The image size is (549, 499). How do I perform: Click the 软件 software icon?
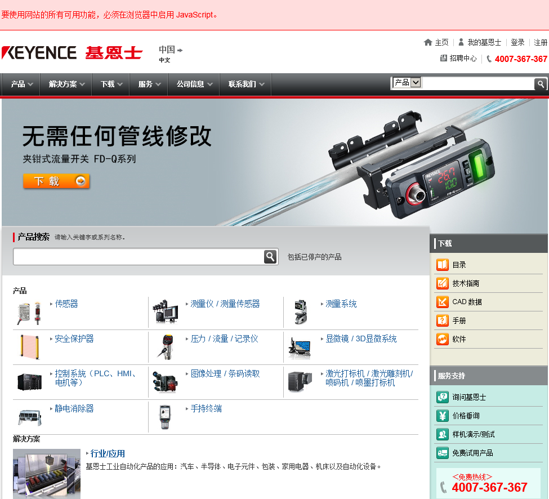click(443, 339)
